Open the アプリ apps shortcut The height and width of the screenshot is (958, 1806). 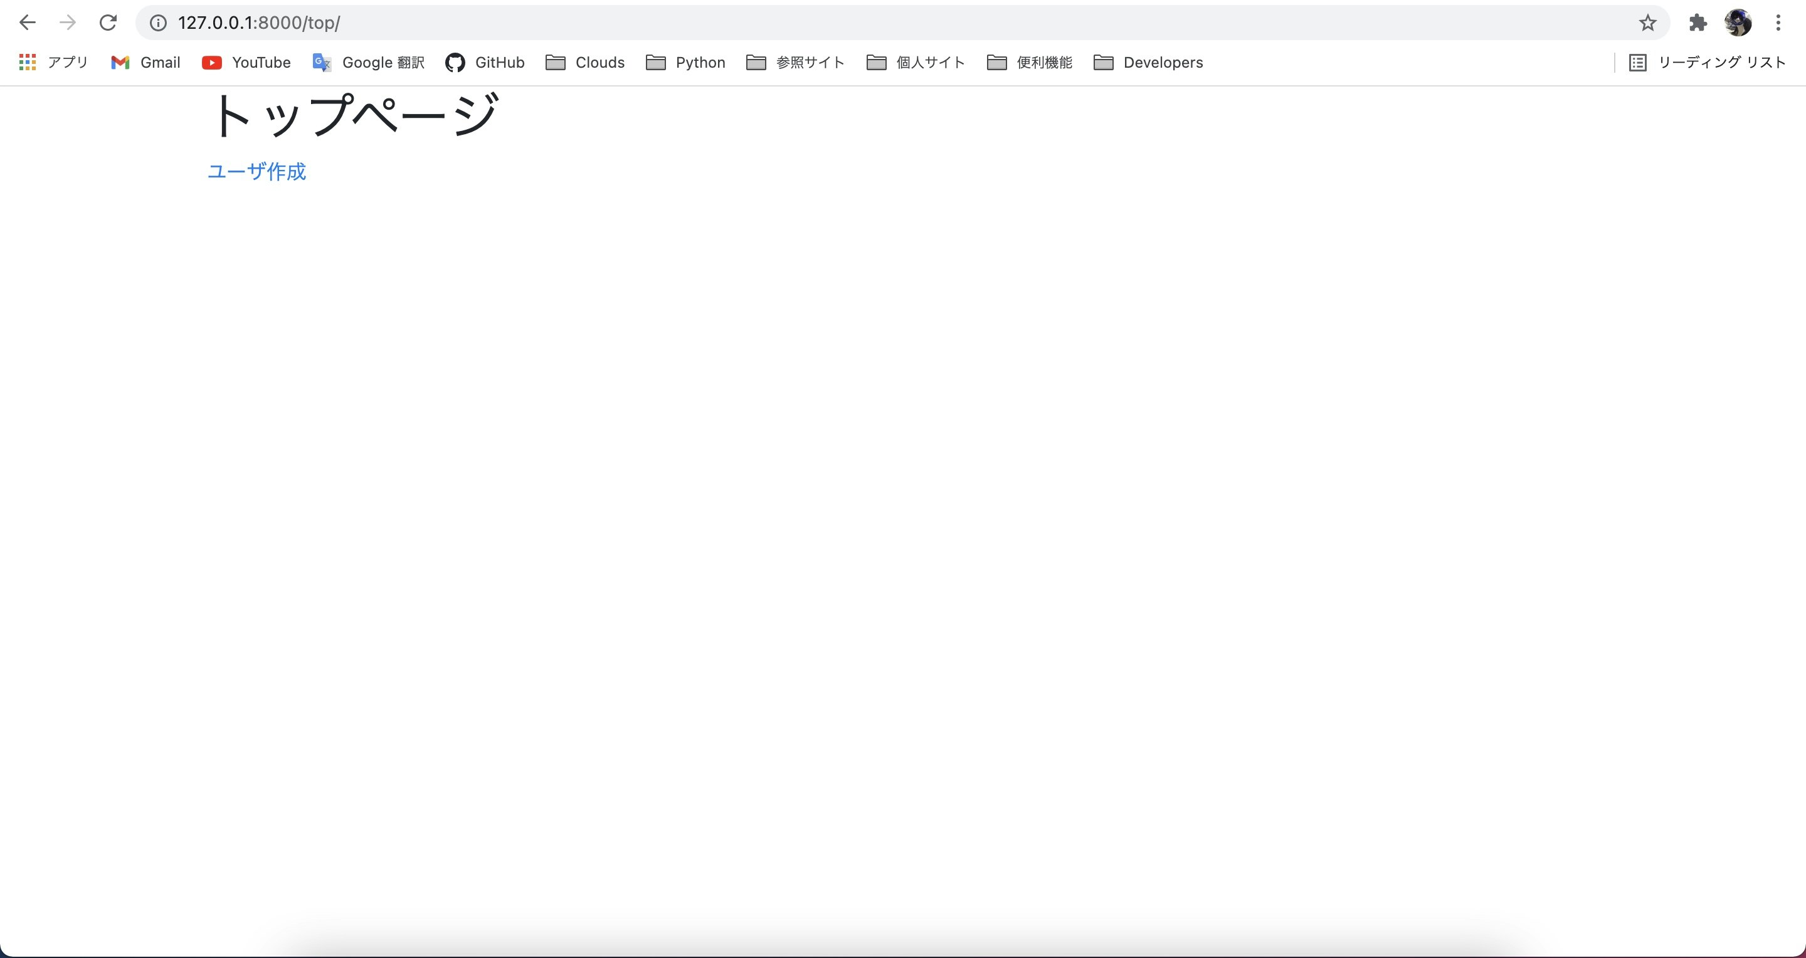coord(53,62)
